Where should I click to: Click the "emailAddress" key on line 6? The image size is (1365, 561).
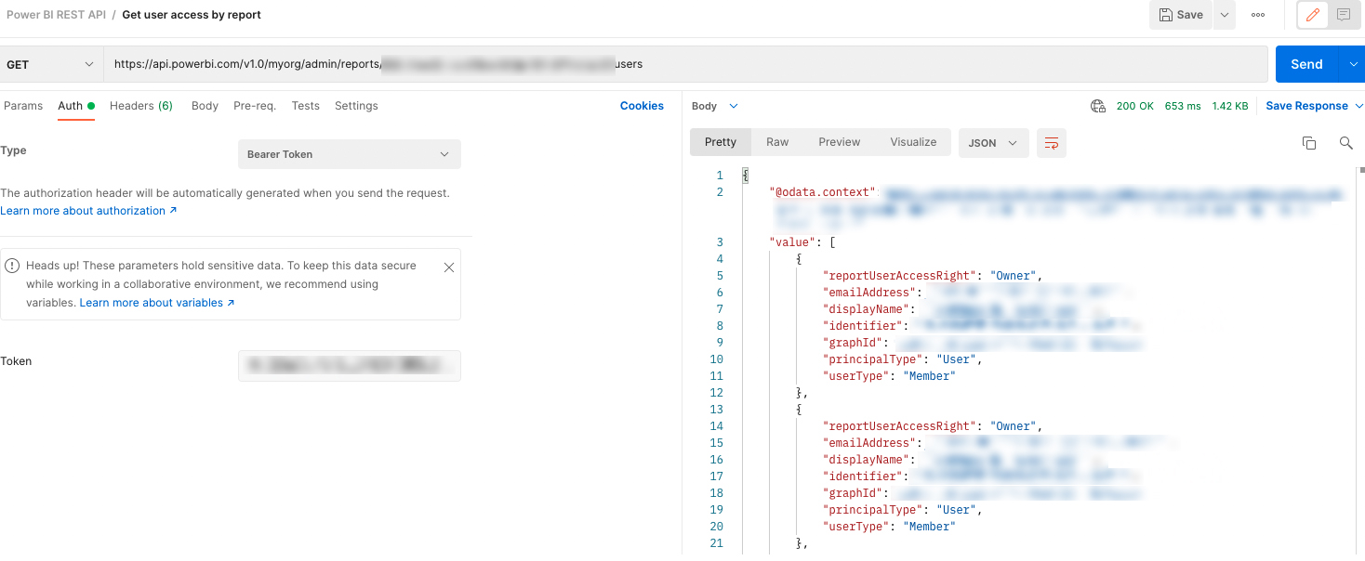click(x=868, y=293)
